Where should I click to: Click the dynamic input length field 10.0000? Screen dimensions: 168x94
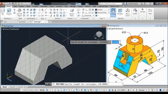click(116, 42)
